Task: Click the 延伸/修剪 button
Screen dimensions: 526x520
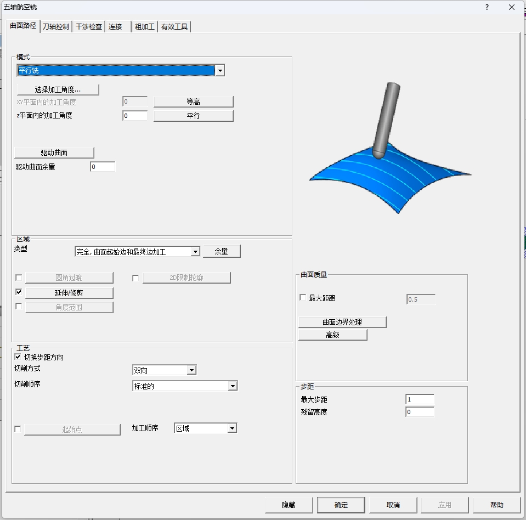Action: [69, 293]
